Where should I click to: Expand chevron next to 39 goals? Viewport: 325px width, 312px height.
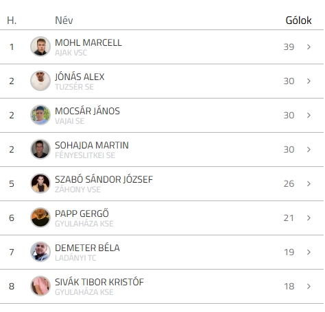pyautogui.click(x=309, y=47)
